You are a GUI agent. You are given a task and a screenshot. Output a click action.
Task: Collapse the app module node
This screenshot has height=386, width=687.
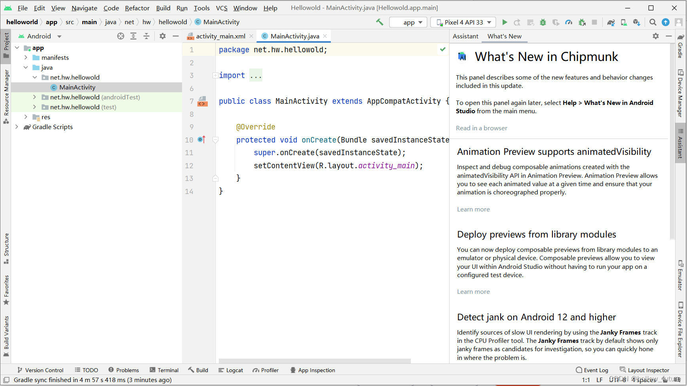coord(17,48)
